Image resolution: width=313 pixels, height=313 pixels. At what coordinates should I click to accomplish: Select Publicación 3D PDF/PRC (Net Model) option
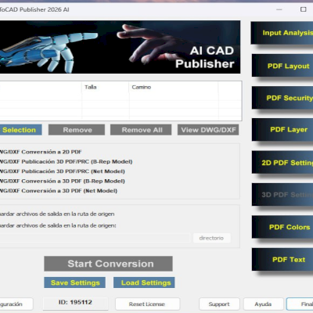coord(63,171)
